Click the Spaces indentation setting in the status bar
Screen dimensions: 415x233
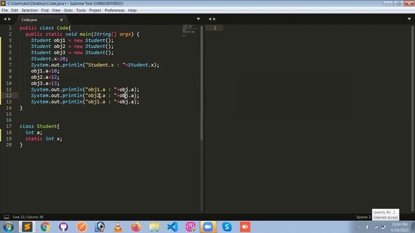click(x=364, y=217)
